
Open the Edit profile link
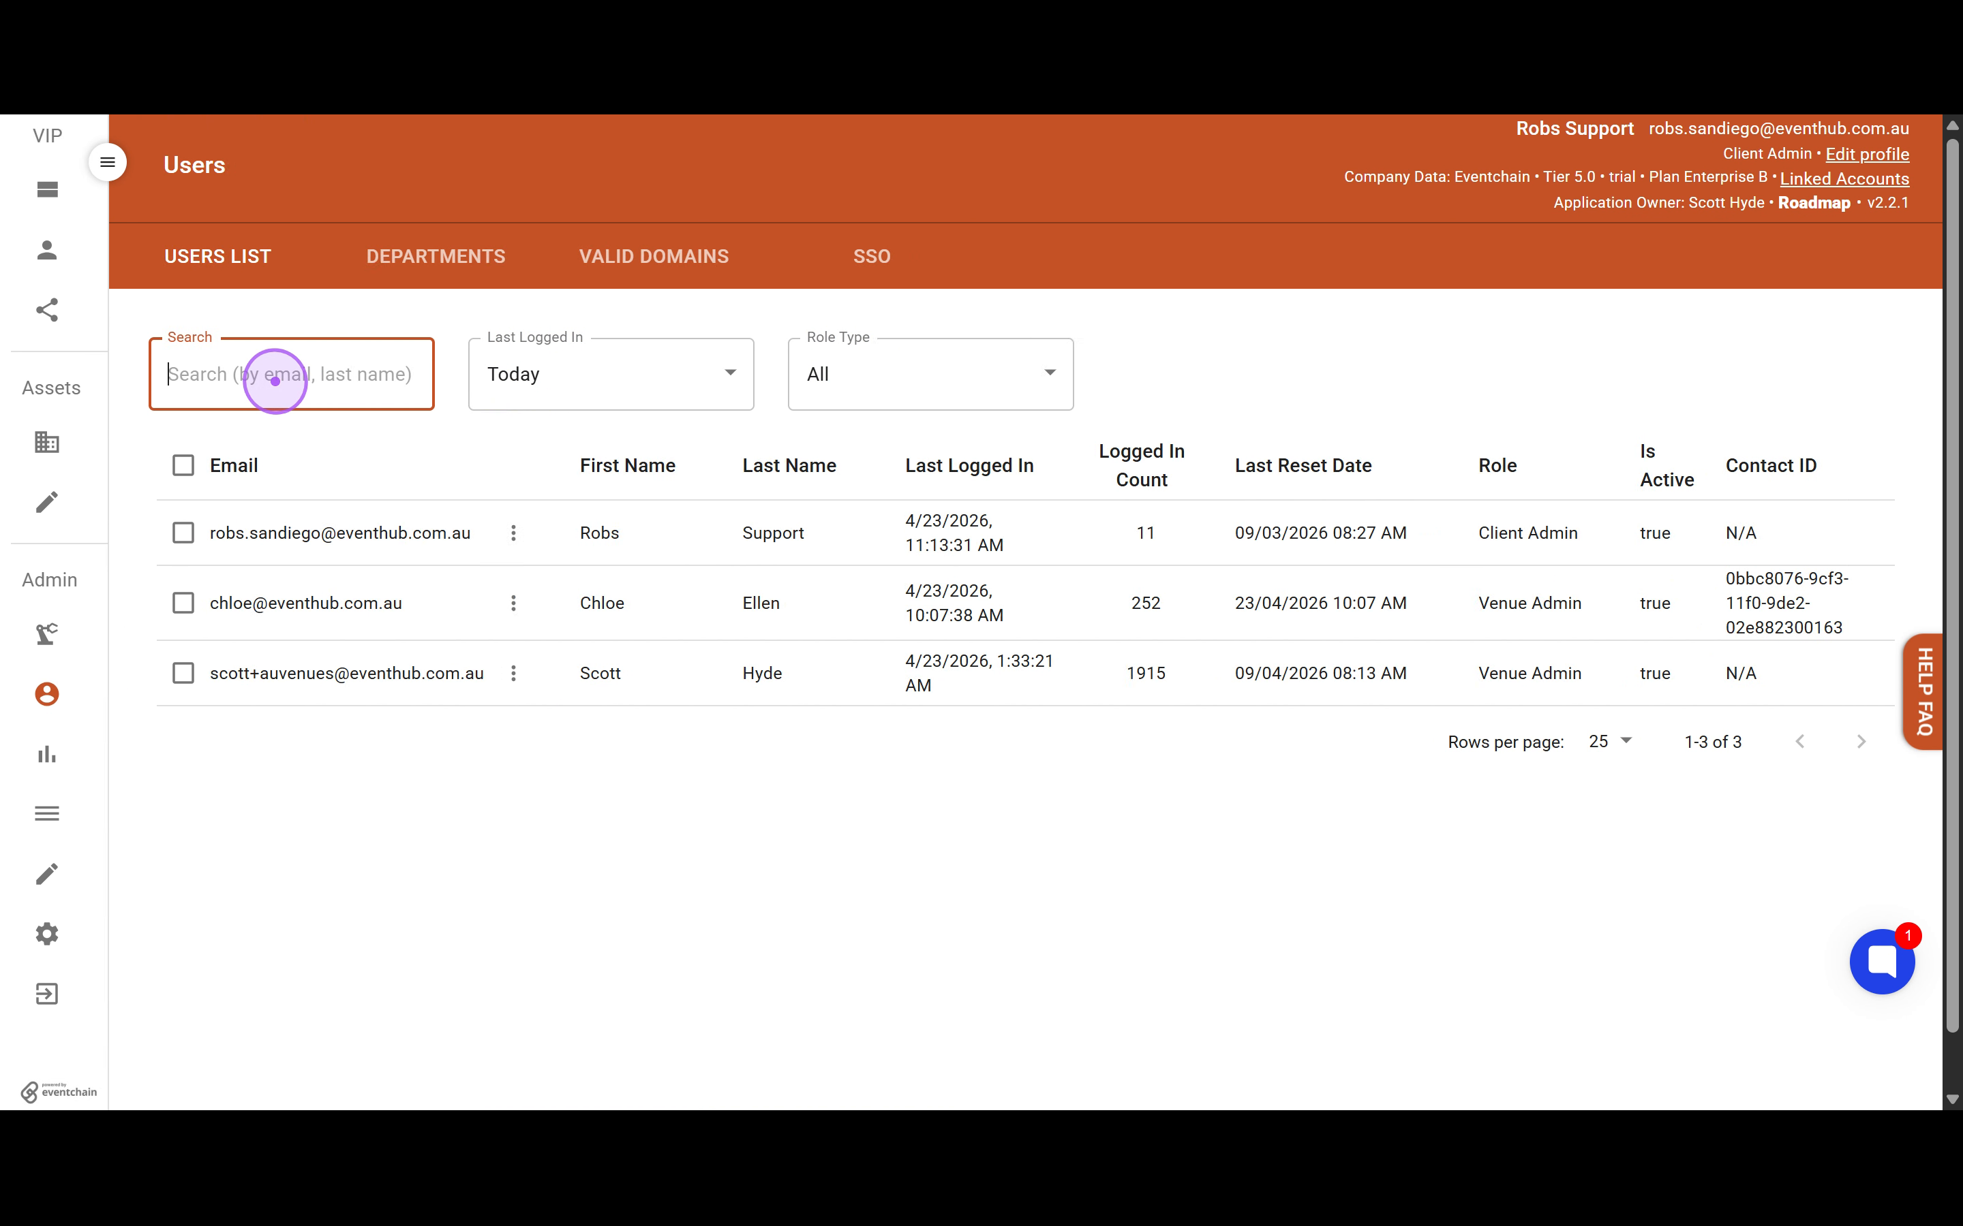(x=1868, y=154)
